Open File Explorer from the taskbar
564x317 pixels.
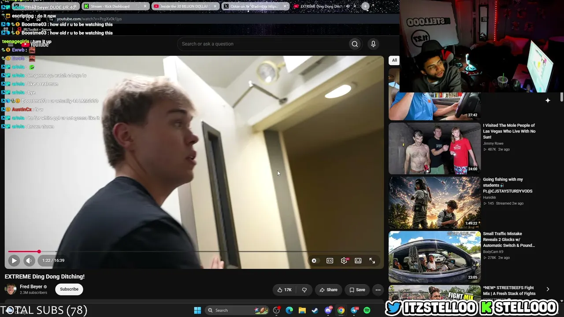(302, 310)
